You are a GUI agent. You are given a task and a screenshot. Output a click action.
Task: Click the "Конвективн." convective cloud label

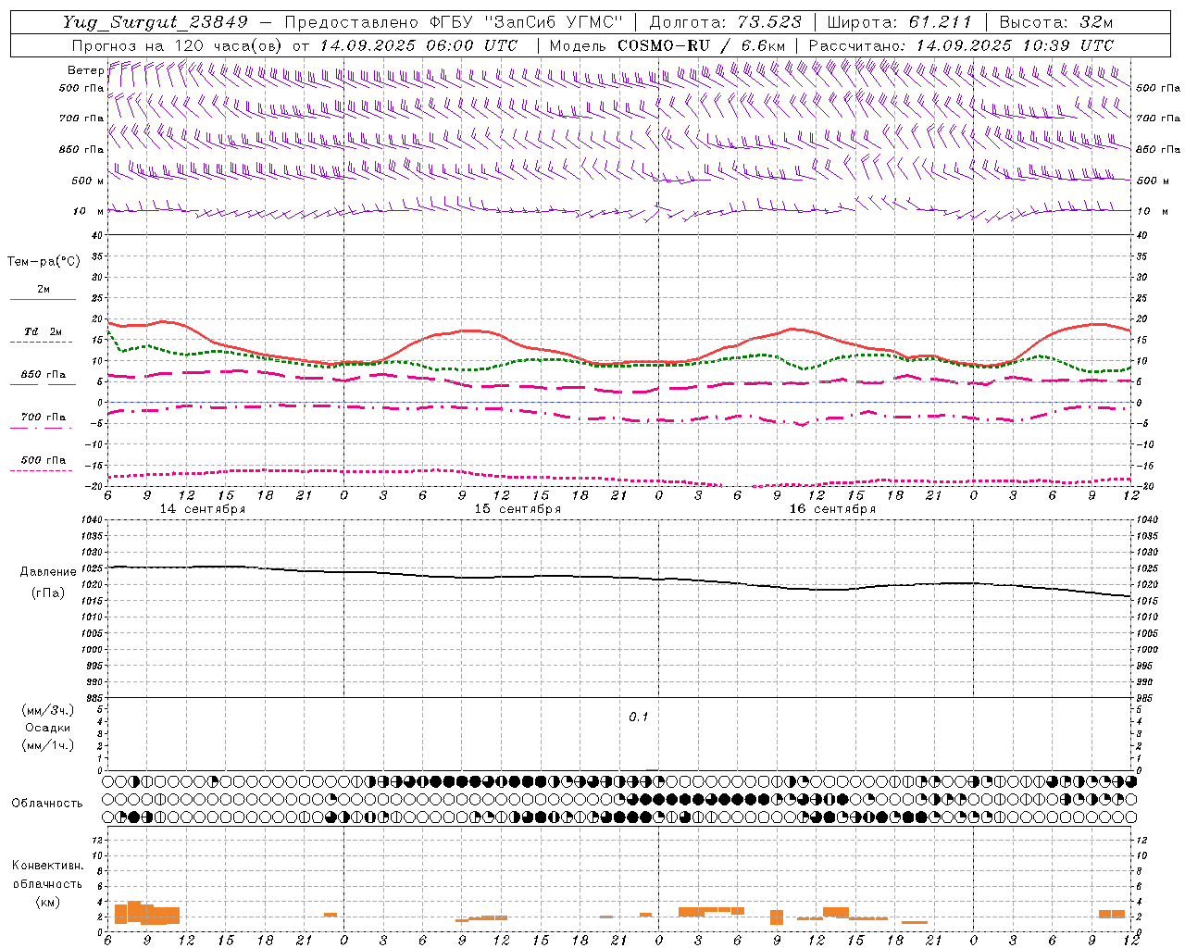click(48, 866)
